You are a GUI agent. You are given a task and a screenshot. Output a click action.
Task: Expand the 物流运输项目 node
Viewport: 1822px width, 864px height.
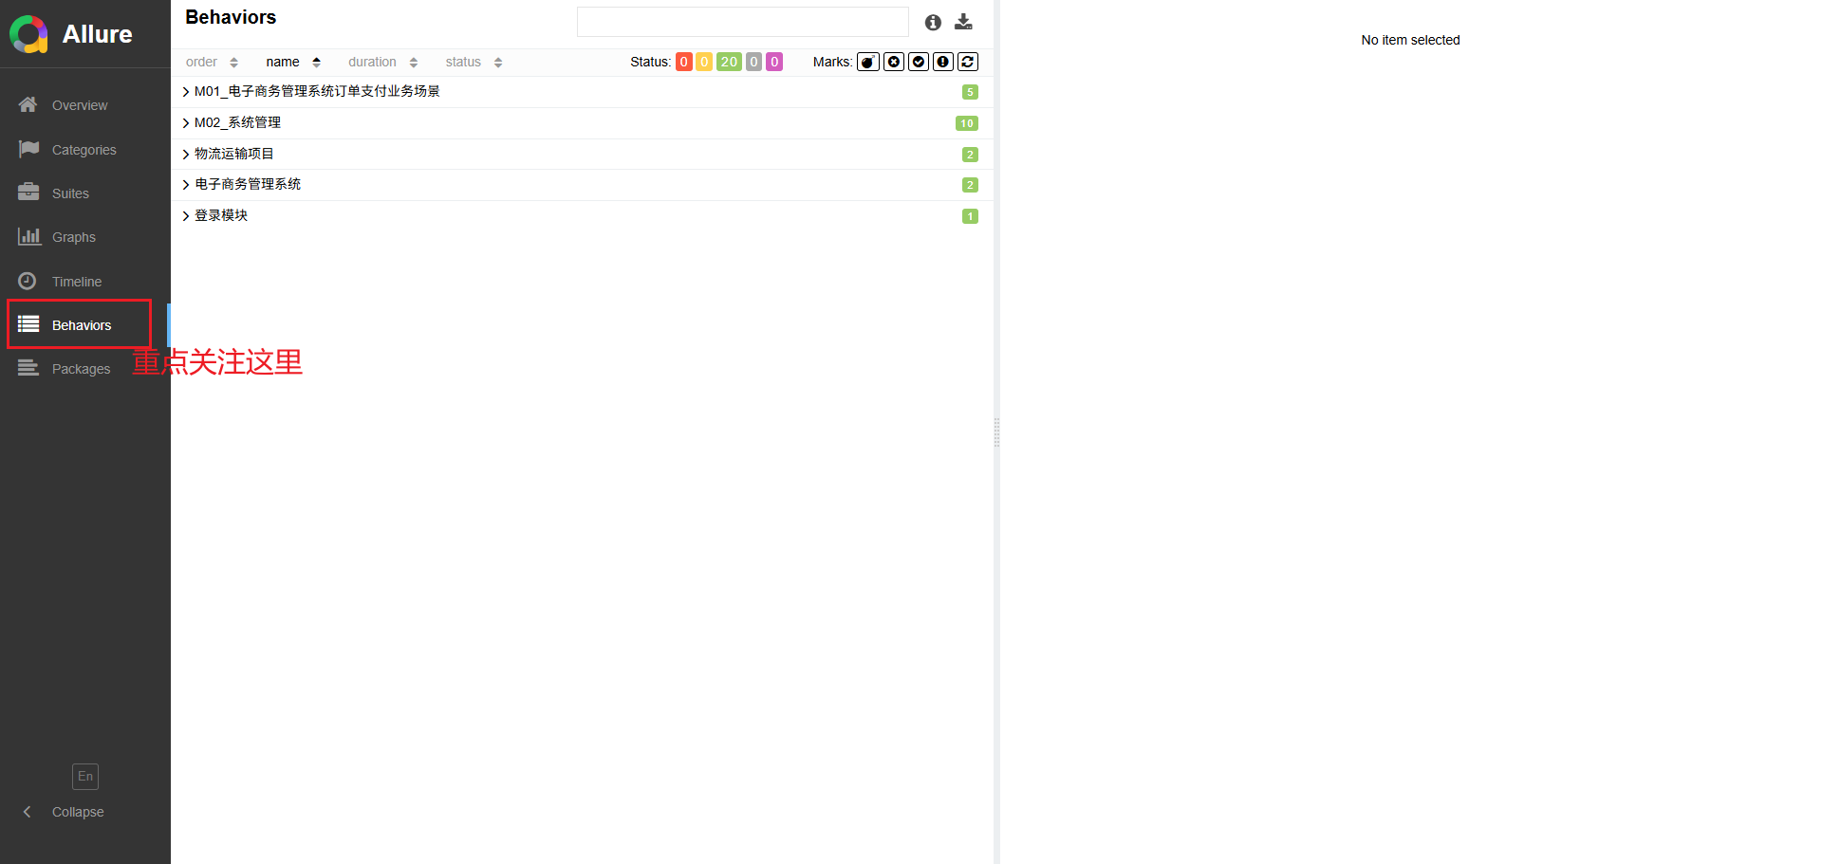tap(186, 155)
